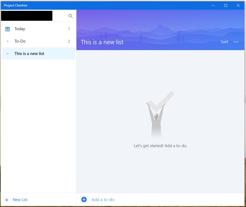
Task: Click the plus icon next to New List
Action: click(x=7, y=200)
